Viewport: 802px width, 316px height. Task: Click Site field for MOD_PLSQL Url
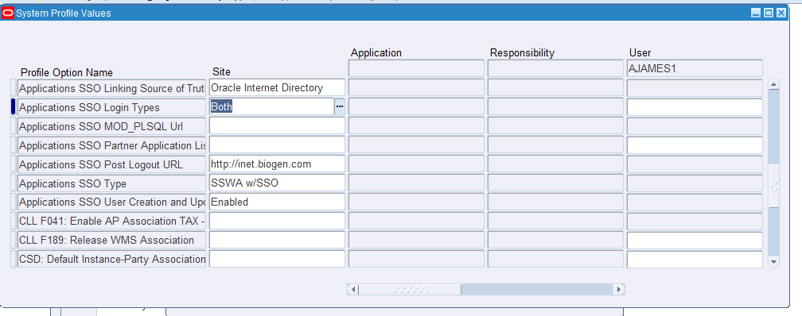pos(277,126)
